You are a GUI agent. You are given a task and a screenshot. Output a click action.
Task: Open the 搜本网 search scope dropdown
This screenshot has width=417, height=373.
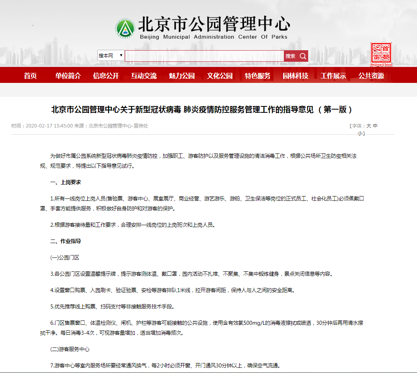coord(111,55)
